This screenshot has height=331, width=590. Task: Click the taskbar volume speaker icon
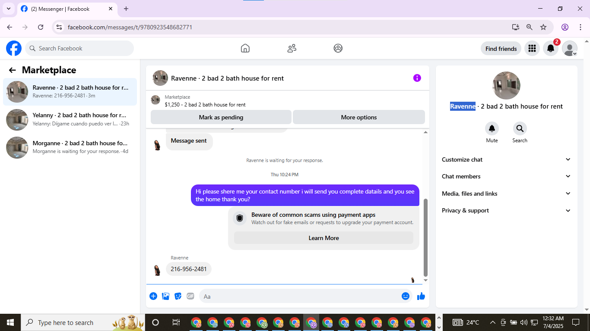point(524,322)
